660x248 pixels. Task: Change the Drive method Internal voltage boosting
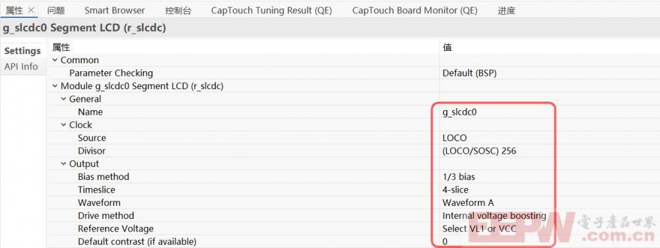click(x=549, y=216)
